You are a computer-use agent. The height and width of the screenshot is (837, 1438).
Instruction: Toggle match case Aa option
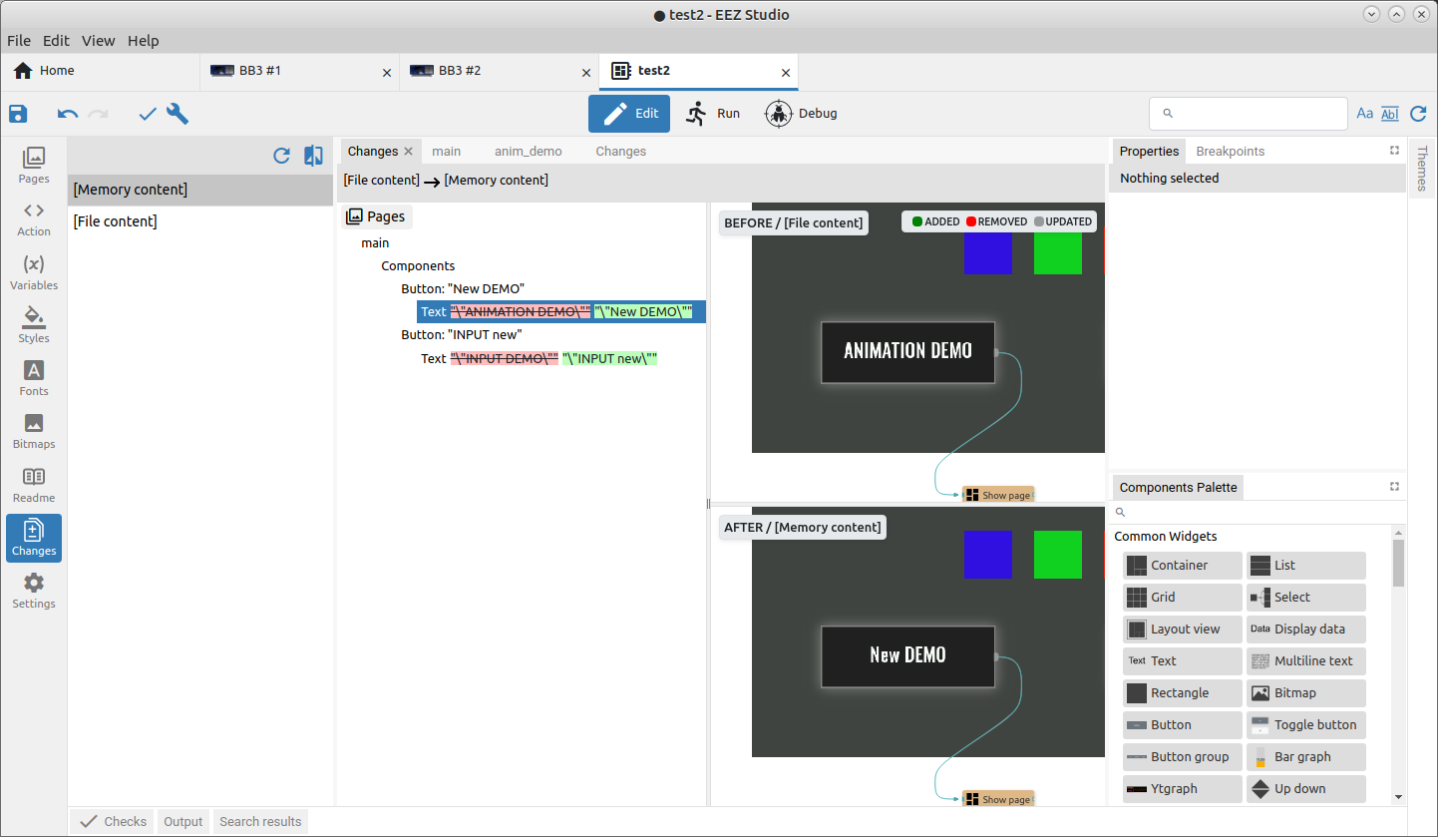[x=1365, y=114]
